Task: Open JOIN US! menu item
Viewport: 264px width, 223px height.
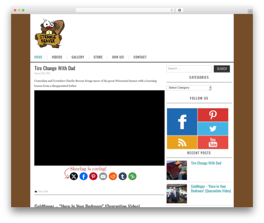Action: [x=118, y=57]
